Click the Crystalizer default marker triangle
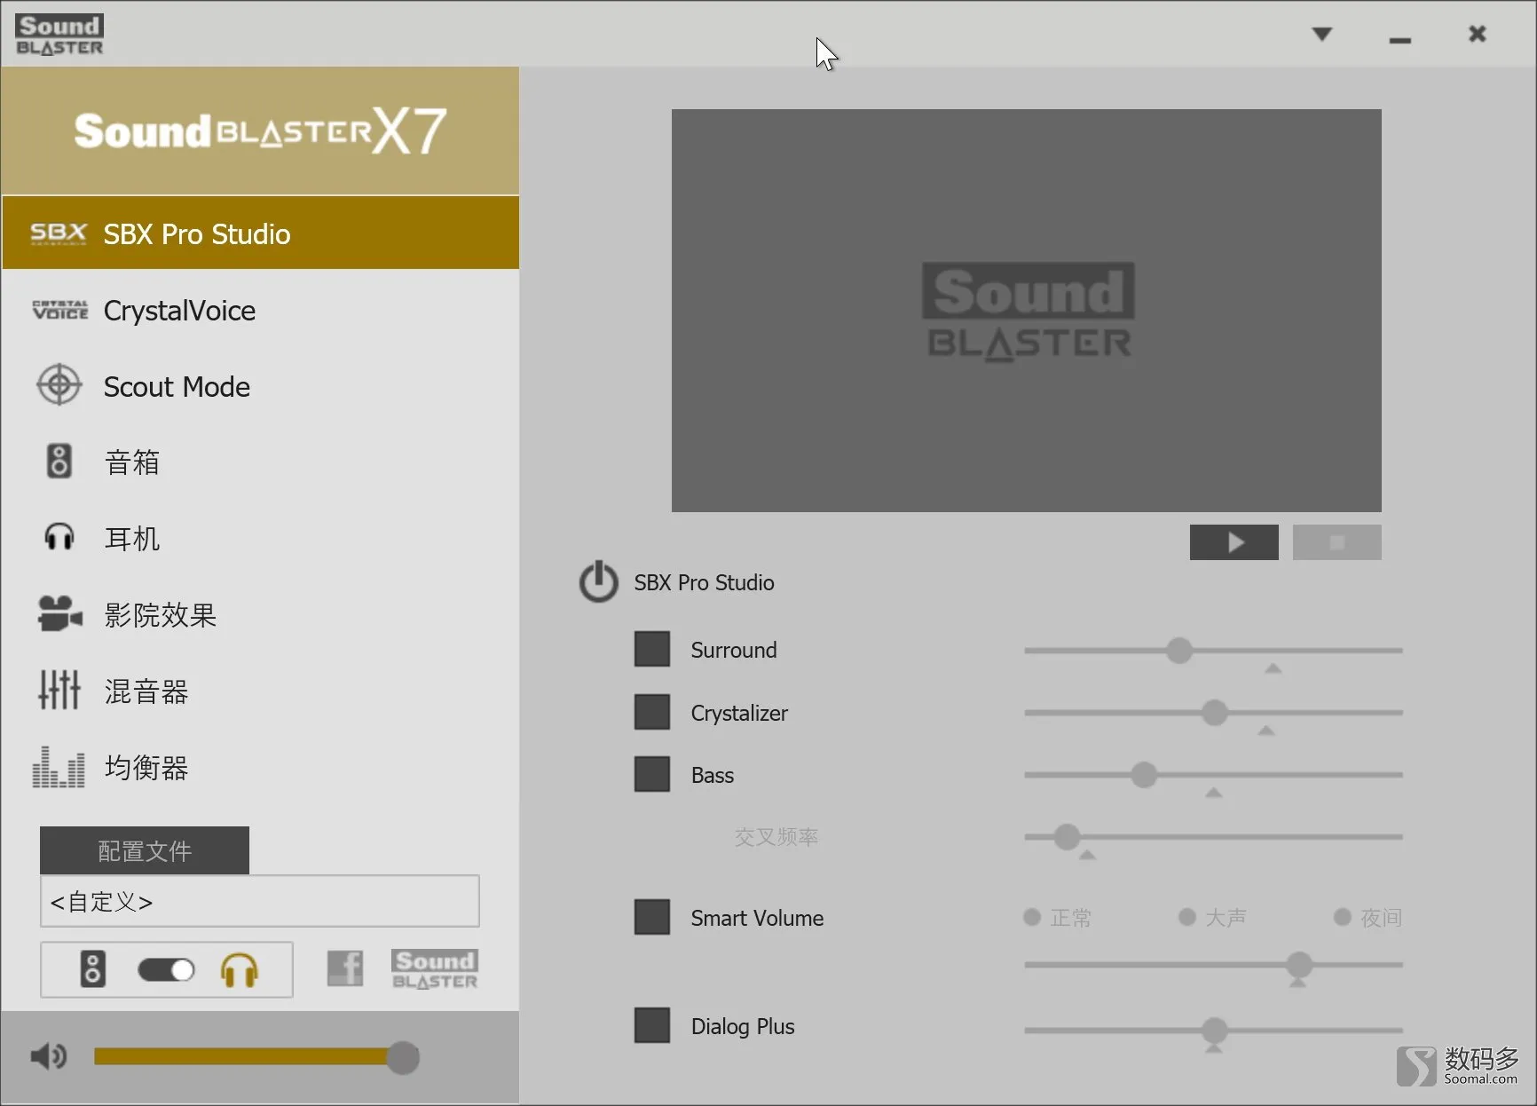 tap(1266, 731)
